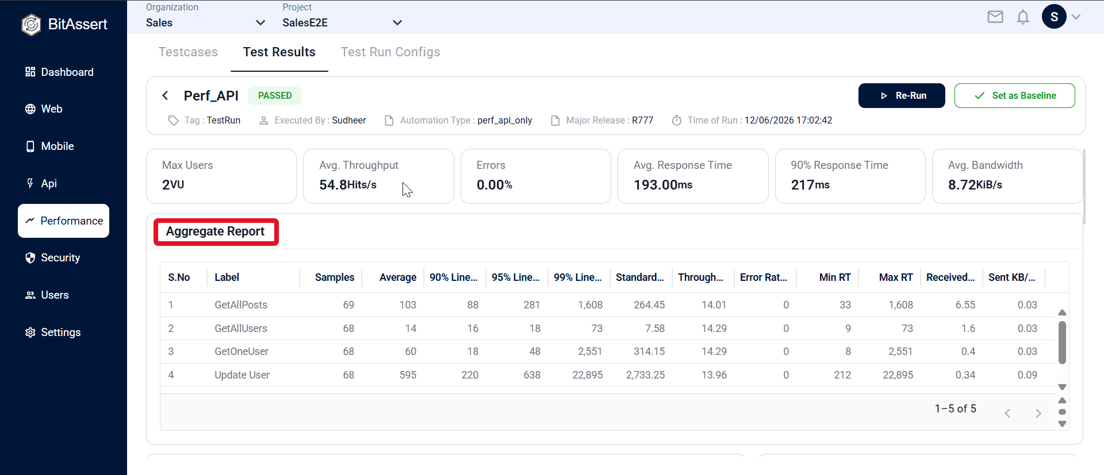The image size is (1104, 475).
Task: Open the notifications bell
Action: [x=1023, y=17]
